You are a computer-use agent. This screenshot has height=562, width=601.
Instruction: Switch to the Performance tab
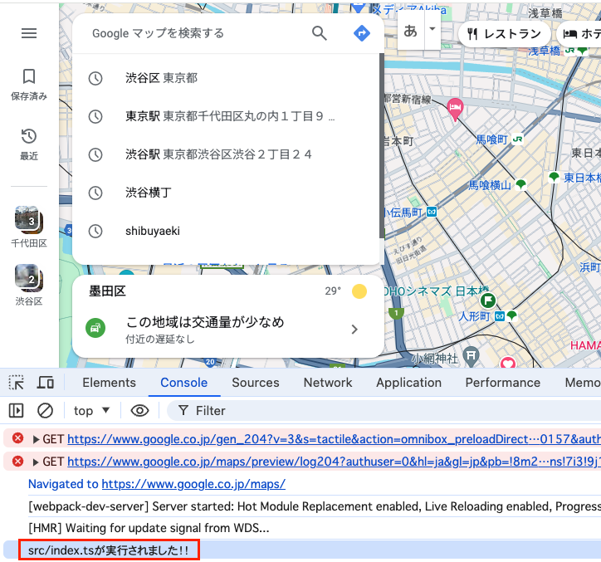[503, 383]
